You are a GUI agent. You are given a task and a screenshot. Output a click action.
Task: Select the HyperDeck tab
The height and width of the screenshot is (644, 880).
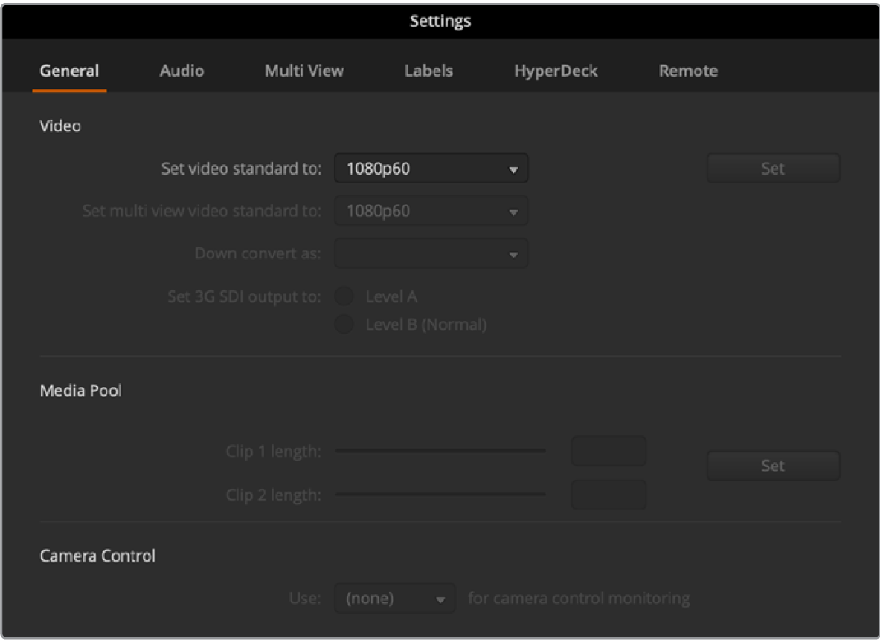[556, 71]
